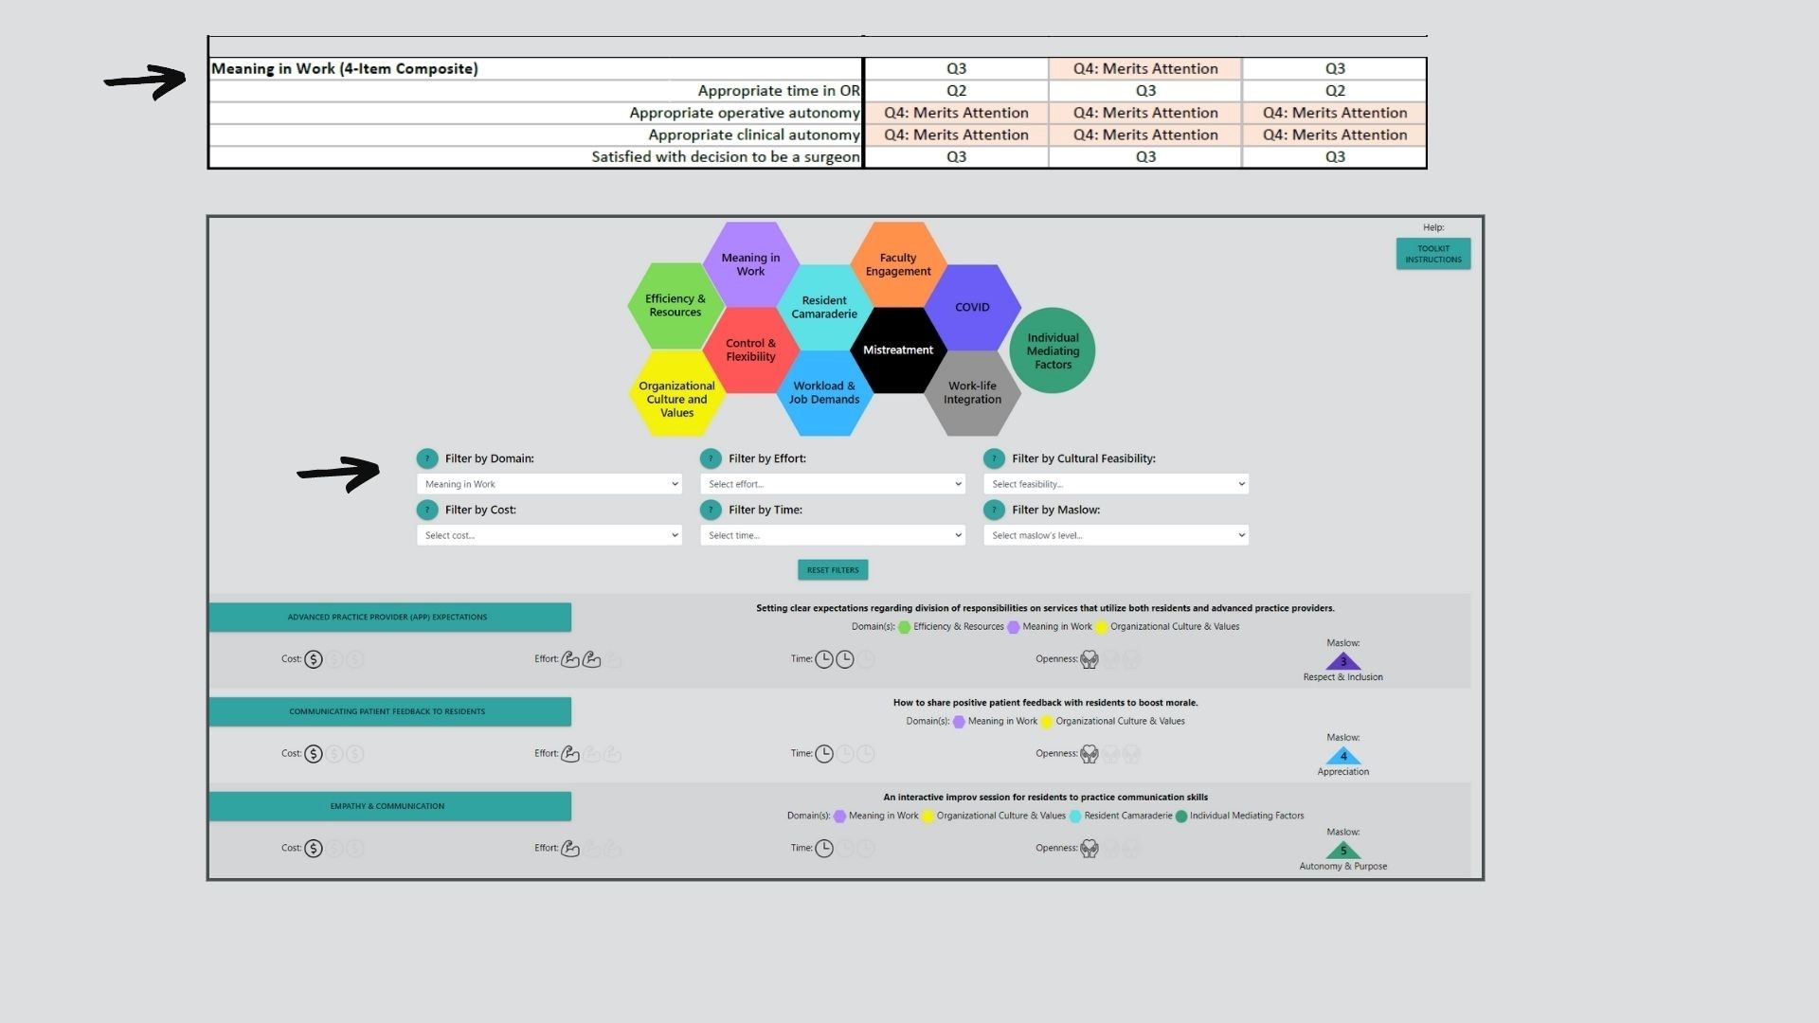Click the interactive improv session description
The image size is (1819, 1023).
click(x=1045, y=798)
